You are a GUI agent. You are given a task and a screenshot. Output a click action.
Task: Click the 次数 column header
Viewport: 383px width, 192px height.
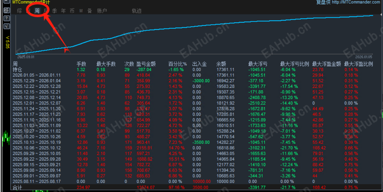pos(129,64)
